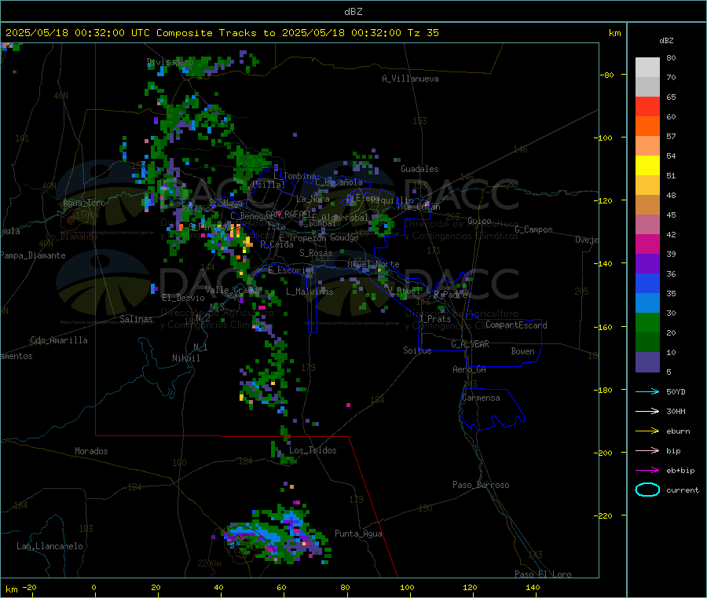Click the 140 km horizontal axis tick label

[x=533, y=587]
